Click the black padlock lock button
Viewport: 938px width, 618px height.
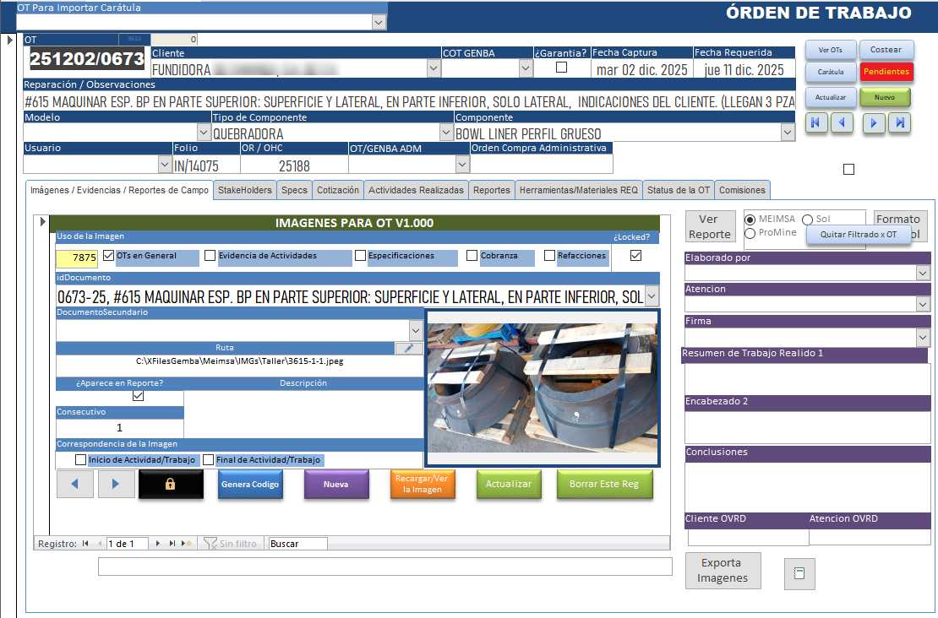click(x=171, y=485)
